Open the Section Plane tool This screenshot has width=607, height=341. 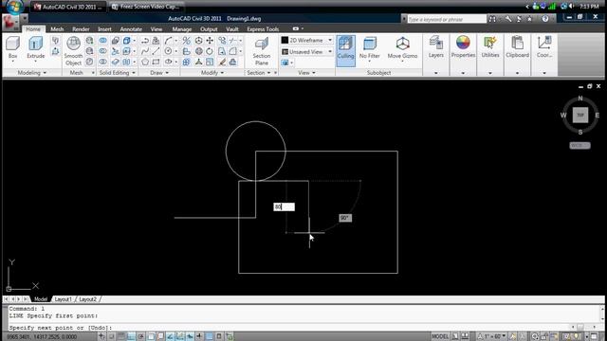click(x=262, y=51)
